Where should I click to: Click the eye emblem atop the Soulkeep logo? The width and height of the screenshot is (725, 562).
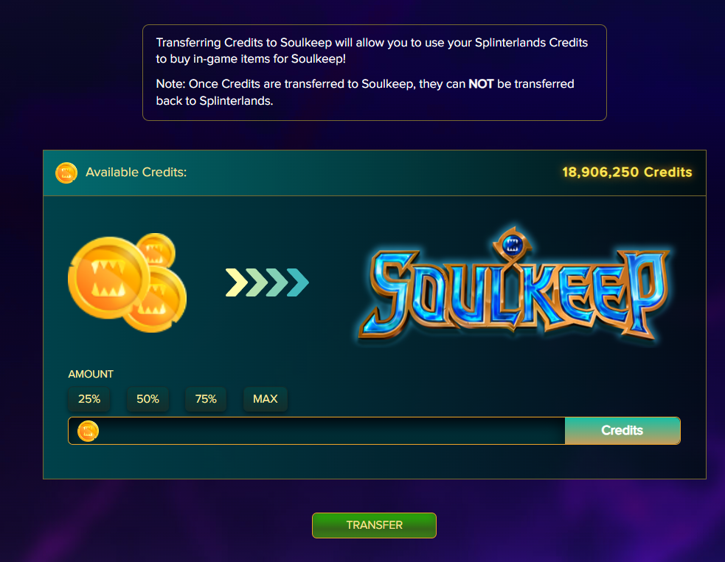513,243
